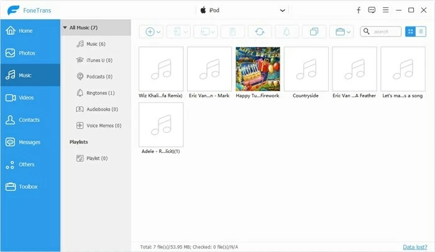
Task: Click the De-duplicate copy icon
Action: tap(314, 32)
